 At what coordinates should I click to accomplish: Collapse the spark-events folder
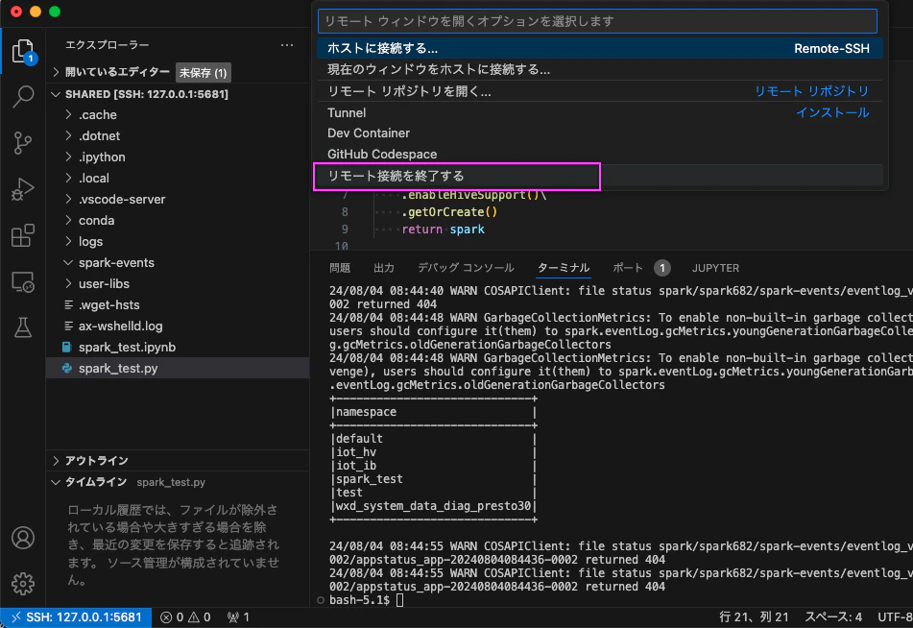(178, 263)
